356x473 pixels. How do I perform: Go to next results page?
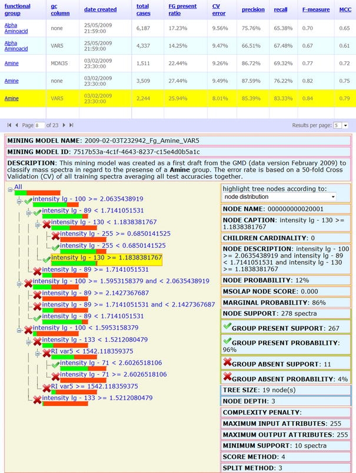coord(64,125)
